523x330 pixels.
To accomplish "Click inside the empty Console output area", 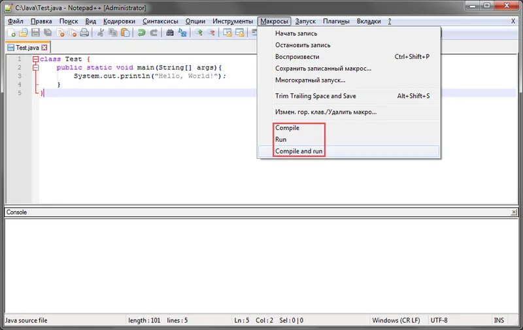I will 261,265.
